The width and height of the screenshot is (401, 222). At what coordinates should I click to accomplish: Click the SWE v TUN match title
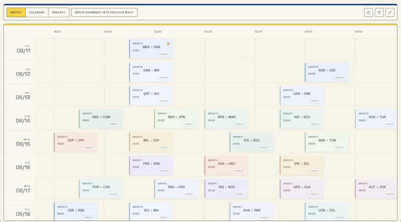[327, 140]
